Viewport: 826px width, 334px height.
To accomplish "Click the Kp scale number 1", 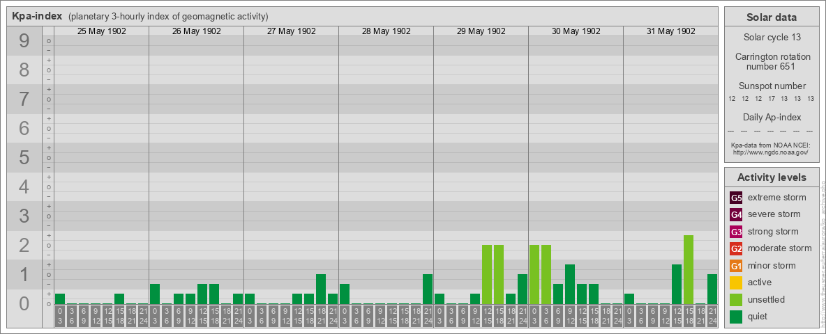I will pyautogui.click(x=24, y=274).
